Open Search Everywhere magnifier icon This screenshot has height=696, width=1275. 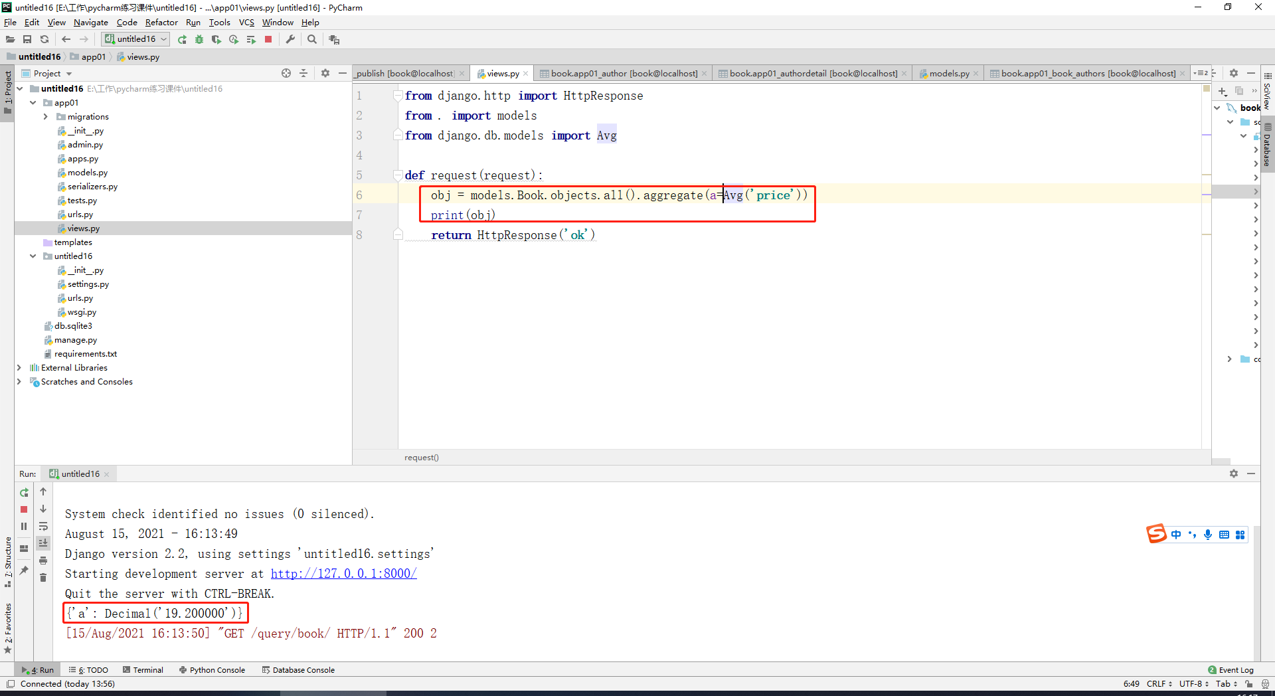(x=312, y=39)
